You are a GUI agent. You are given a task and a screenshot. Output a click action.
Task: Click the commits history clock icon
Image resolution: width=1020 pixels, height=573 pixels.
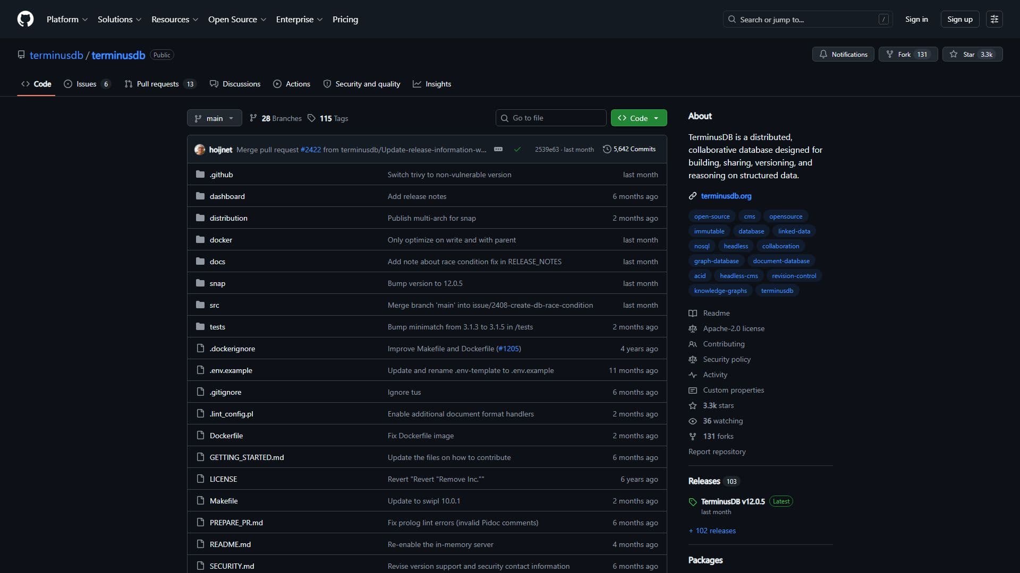coord(607,149)
